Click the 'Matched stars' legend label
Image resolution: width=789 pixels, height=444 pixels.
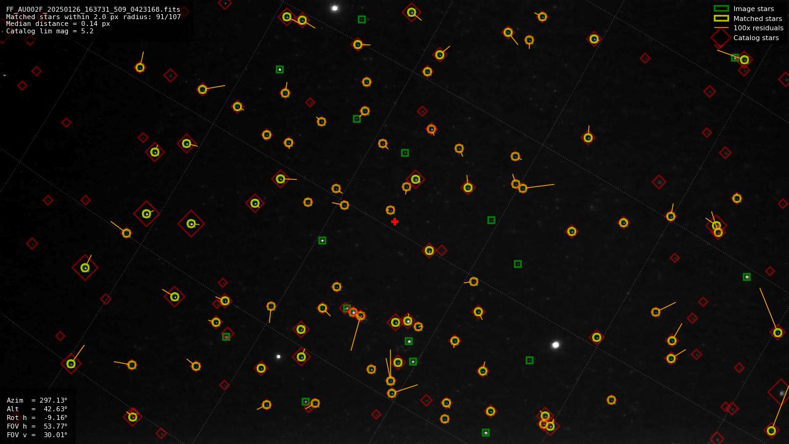click(x=758, y=19)
